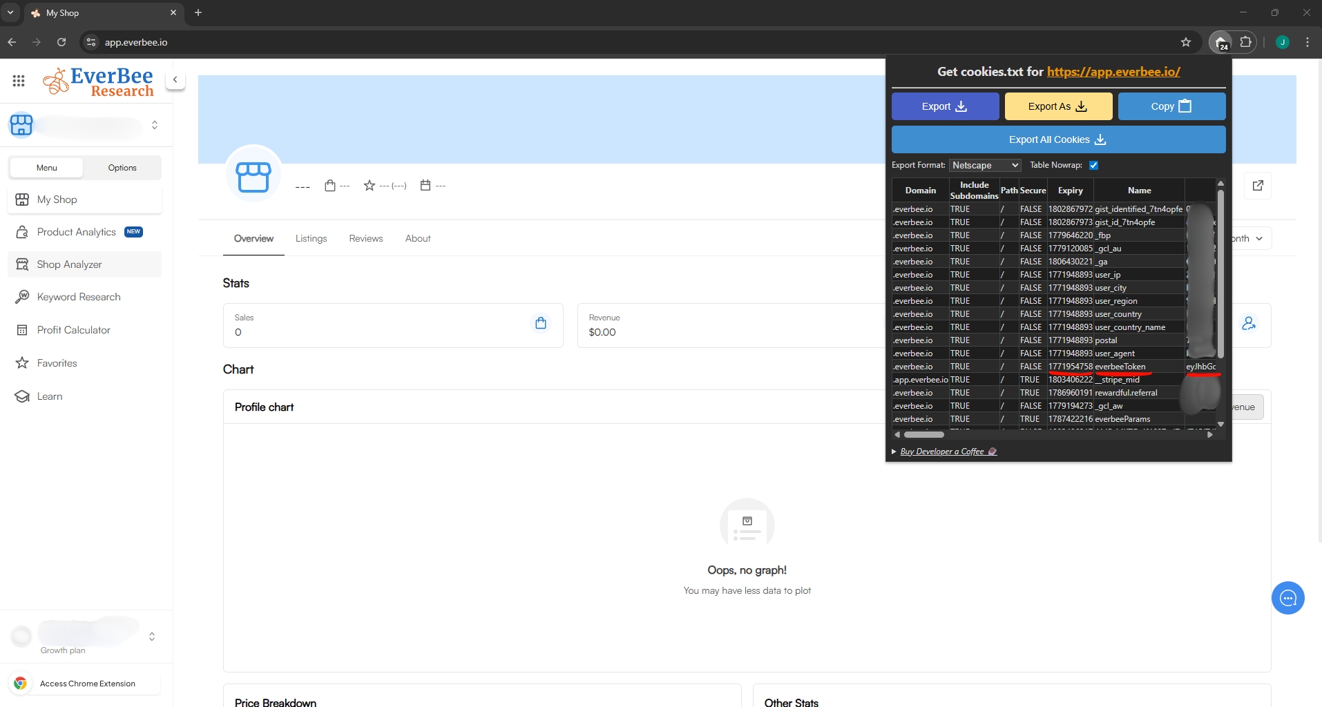Expand the shop selector in sidebar
The height and width of the screenshot is (707, 1322).
(155, 125)
